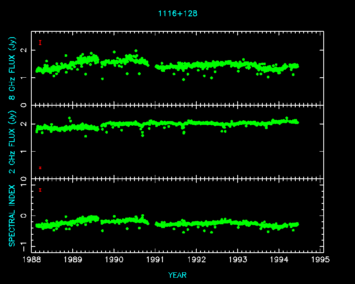Click the 1992 tick label on the x-axis

click(x=197, y=260)
